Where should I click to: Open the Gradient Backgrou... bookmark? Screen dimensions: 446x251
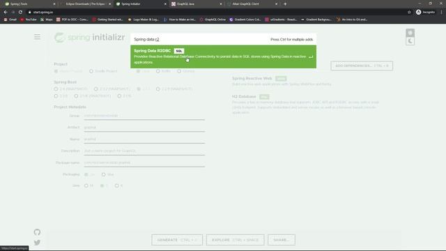[316, 20]
